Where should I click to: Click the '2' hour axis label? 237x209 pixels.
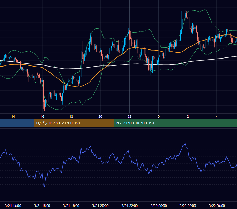click(x=188, y=117)
